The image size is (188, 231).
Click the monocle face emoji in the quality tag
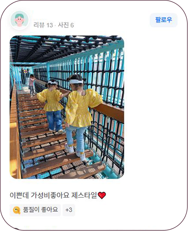(x=16, y=210)
